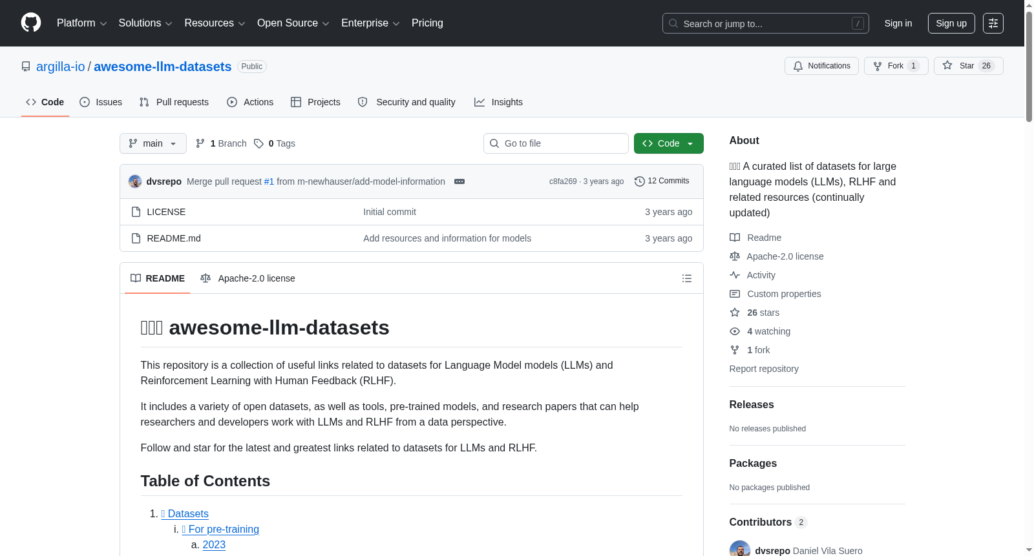
Task: Open commit hash c8fa269
Action: click(x=563, y=181)
